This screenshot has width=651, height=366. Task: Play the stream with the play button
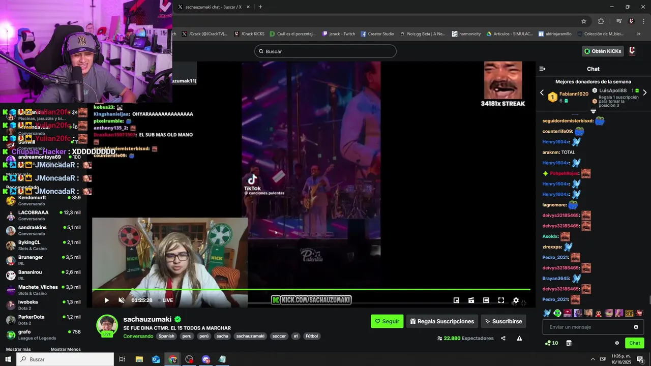pyautogui.click(x=106, y=300)
